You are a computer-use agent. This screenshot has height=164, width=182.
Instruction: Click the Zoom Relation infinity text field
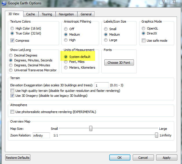pyautogui.click(x=41, y=135)
